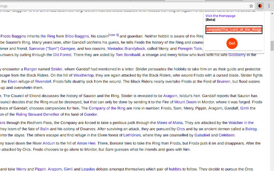This screenshot has height=171, width=274.
Task: Open the Orcs link
Action: (x=181, y=129)
